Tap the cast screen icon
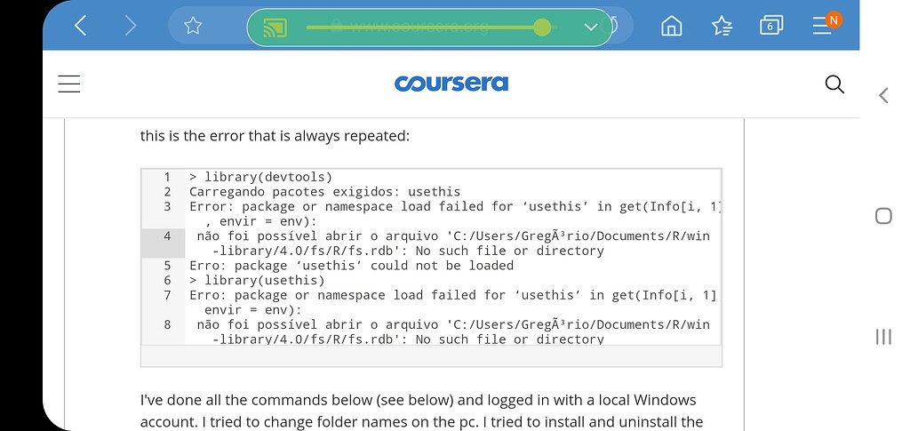This screenshot has height=431, width=910. [275, 27]
